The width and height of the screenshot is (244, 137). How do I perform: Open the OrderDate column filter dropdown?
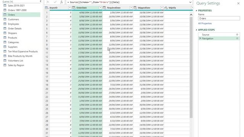[100, 8]
